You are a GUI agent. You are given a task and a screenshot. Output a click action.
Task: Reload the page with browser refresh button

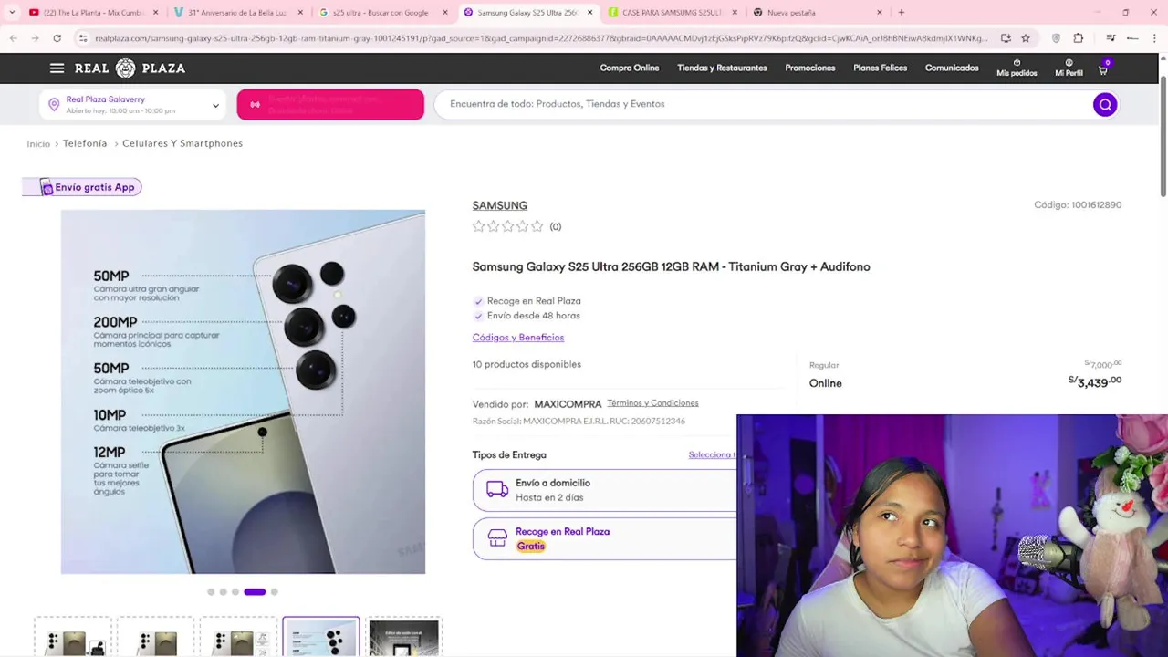click(57, 38)
